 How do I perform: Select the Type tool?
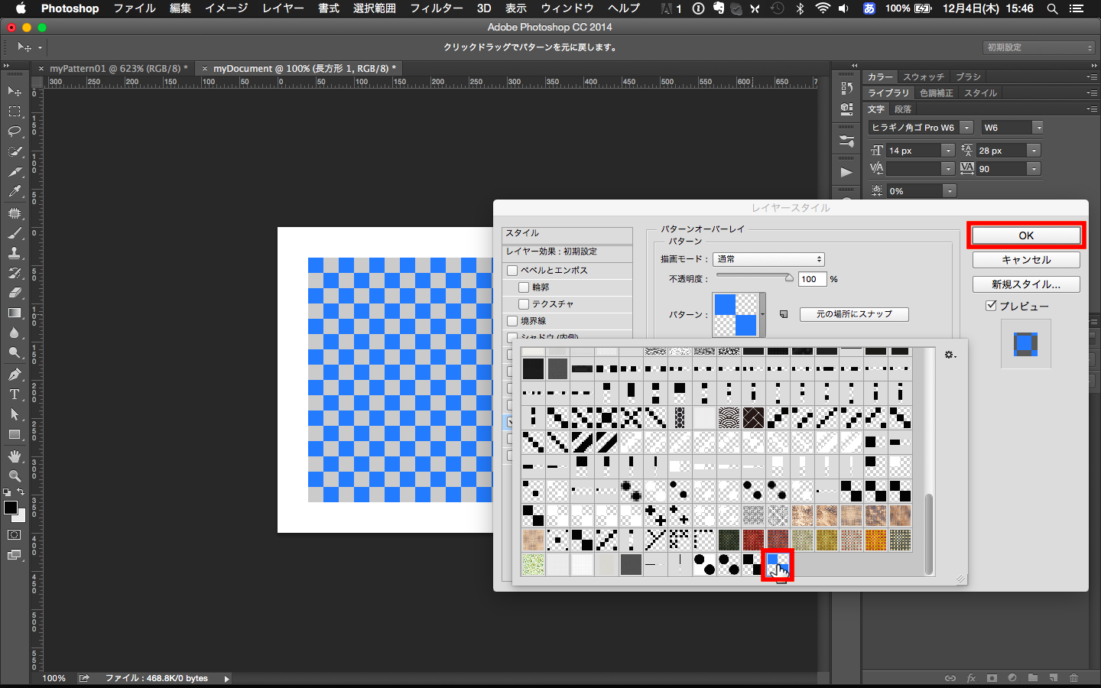pos(14,394)
